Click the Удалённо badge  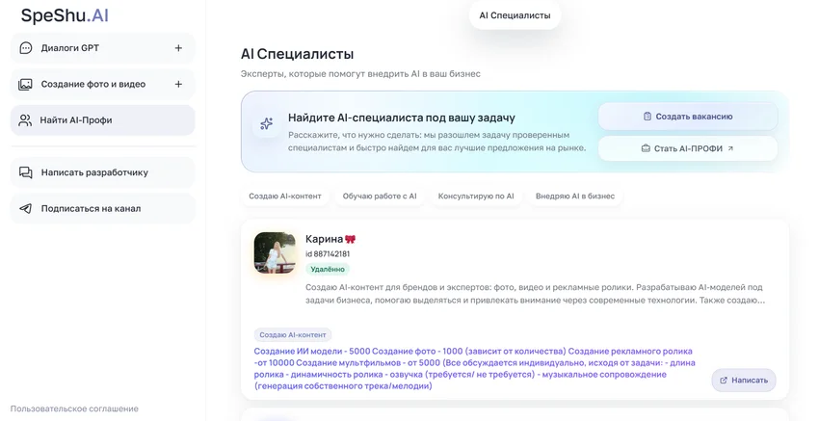pos(328,269)
